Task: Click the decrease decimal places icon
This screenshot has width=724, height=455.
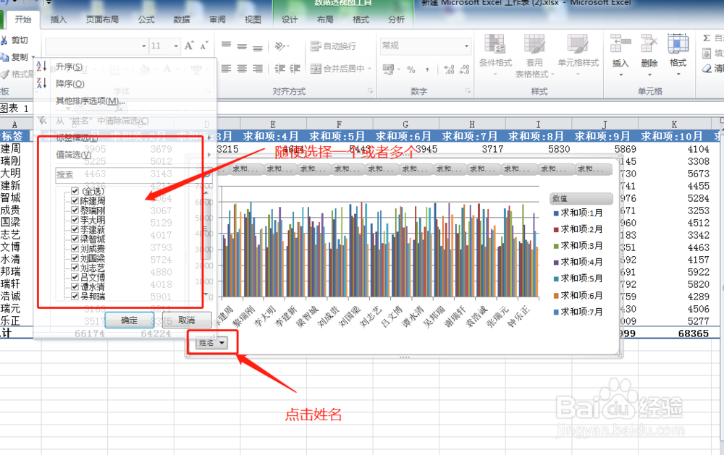Action: pyautogui.click(x=464, y=69)
